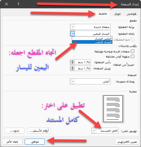Open the حدود... borders button
The width and height of the screenshot is (141, 147).
[15, 131]
